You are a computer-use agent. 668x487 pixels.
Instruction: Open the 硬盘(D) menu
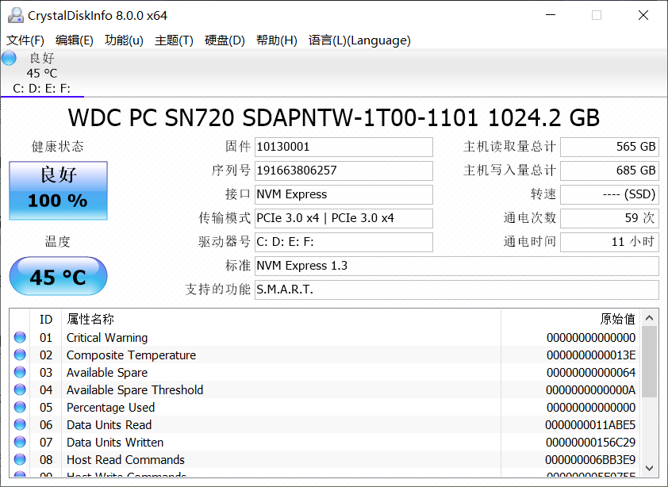click(225, 40)
